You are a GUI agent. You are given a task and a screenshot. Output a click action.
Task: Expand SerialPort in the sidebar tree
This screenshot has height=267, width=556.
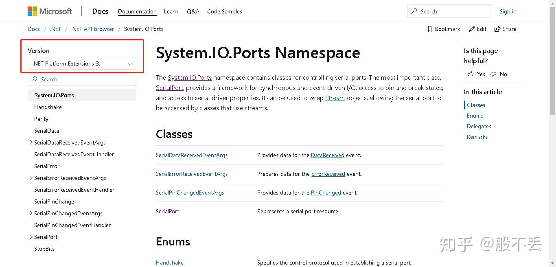click(x=31, y=237)
